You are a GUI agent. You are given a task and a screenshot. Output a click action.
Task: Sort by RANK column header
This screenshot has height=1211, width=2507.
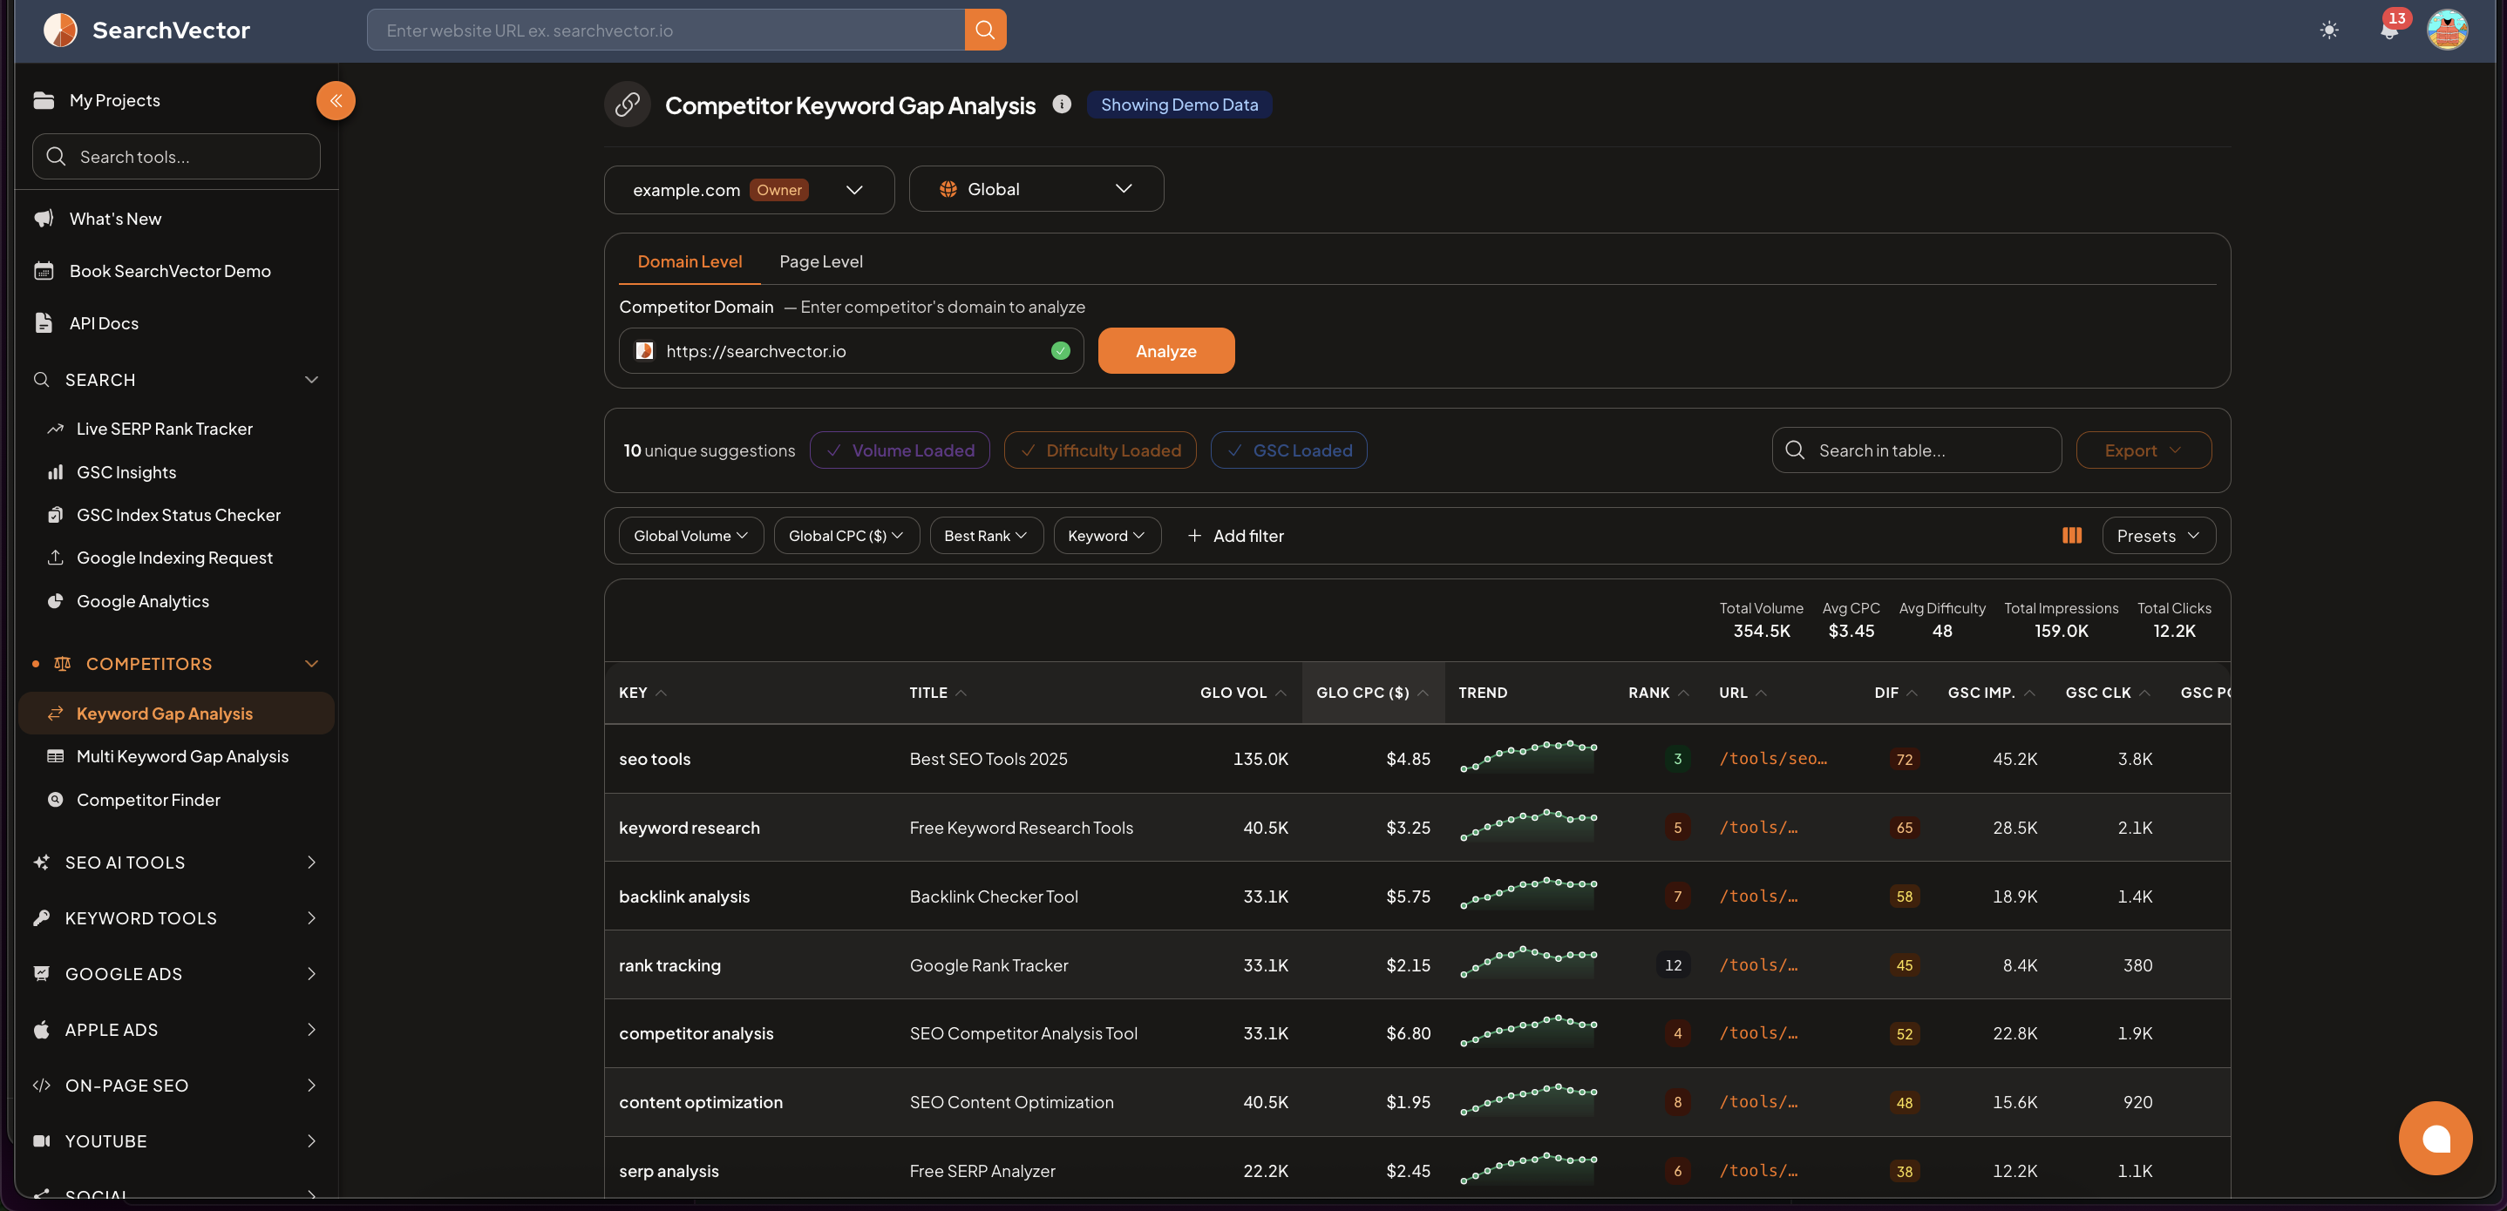coord(1658,693)
